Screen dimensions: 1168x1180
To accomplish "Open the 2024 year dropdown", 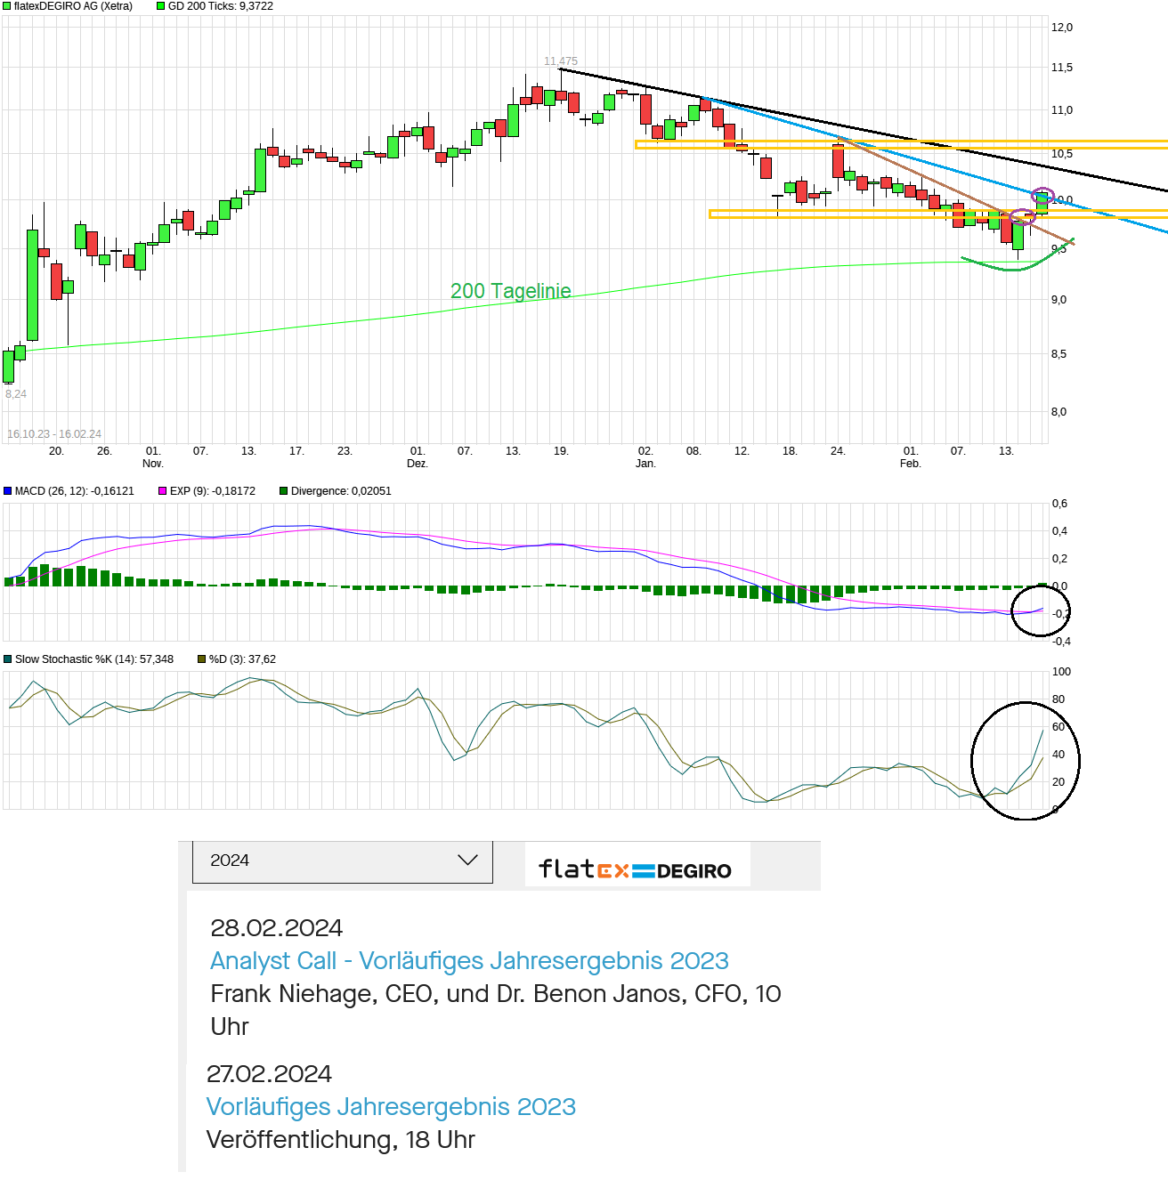I will 342,861.
